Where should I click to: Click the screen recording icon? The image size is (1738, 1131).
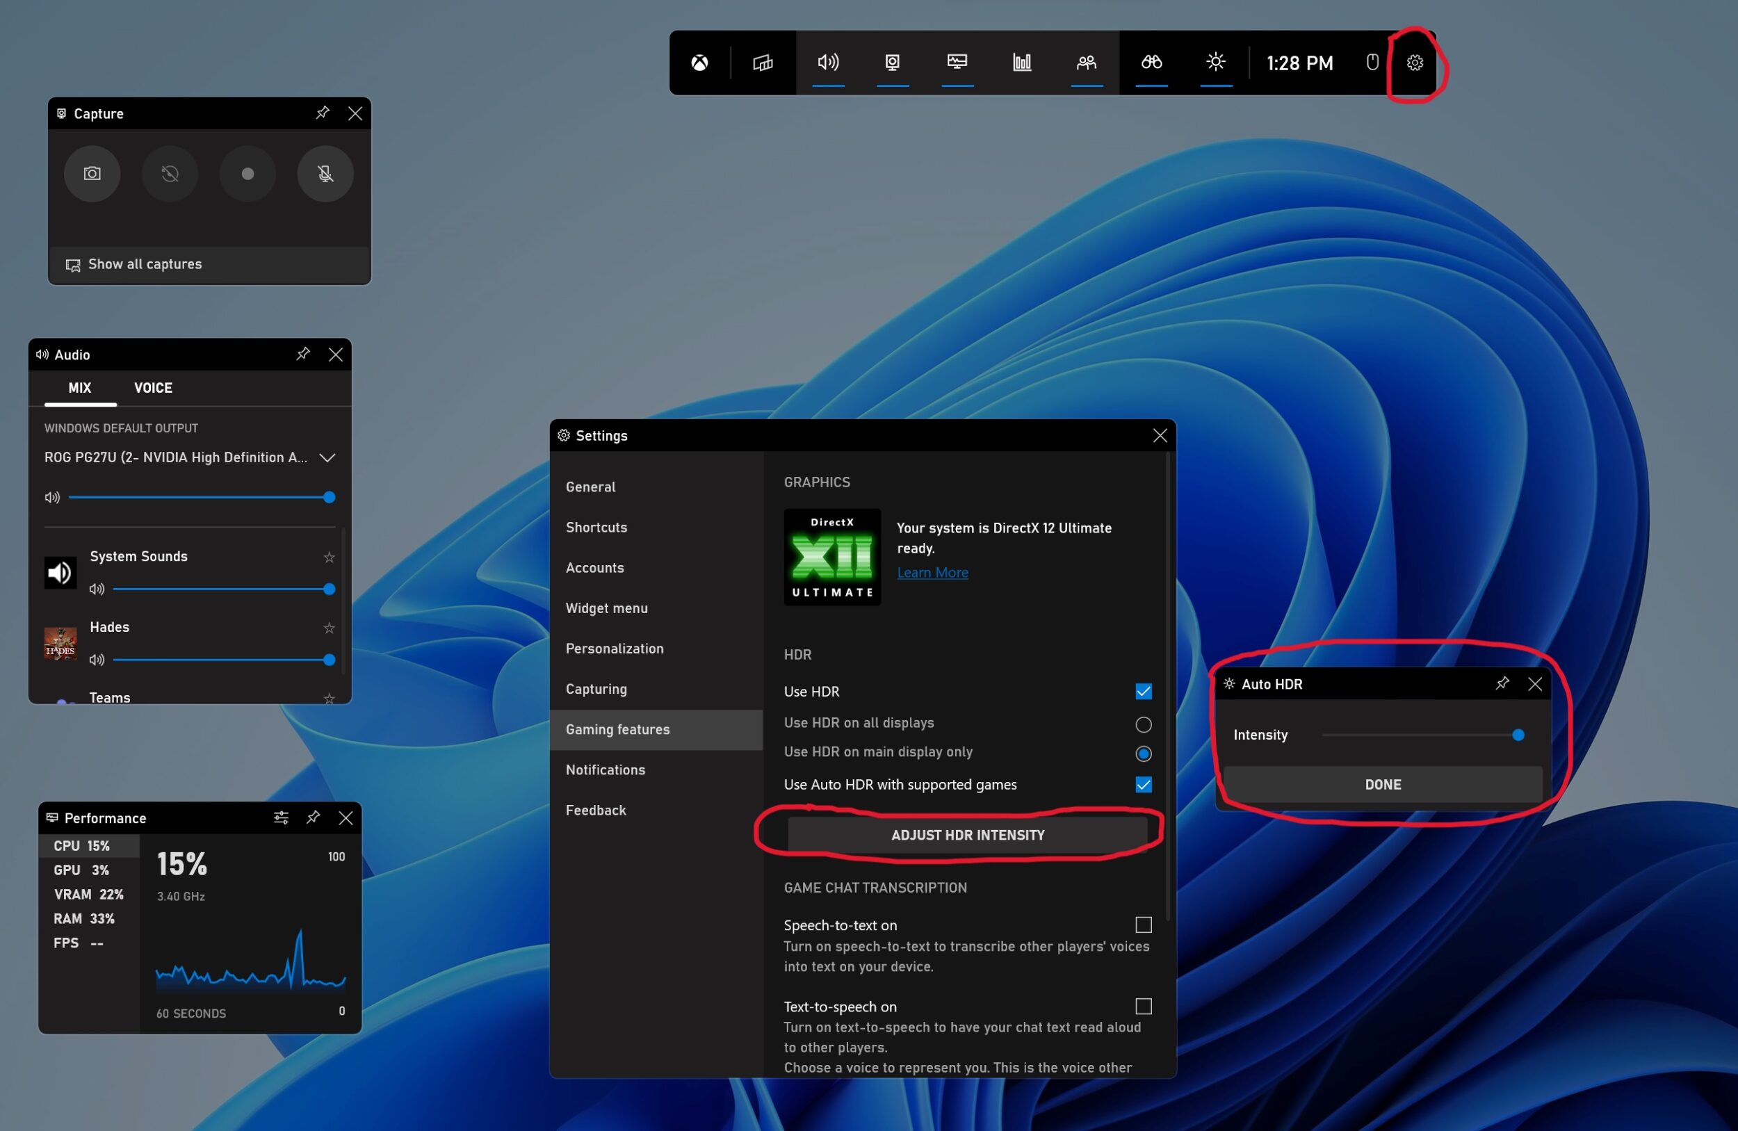247,174
